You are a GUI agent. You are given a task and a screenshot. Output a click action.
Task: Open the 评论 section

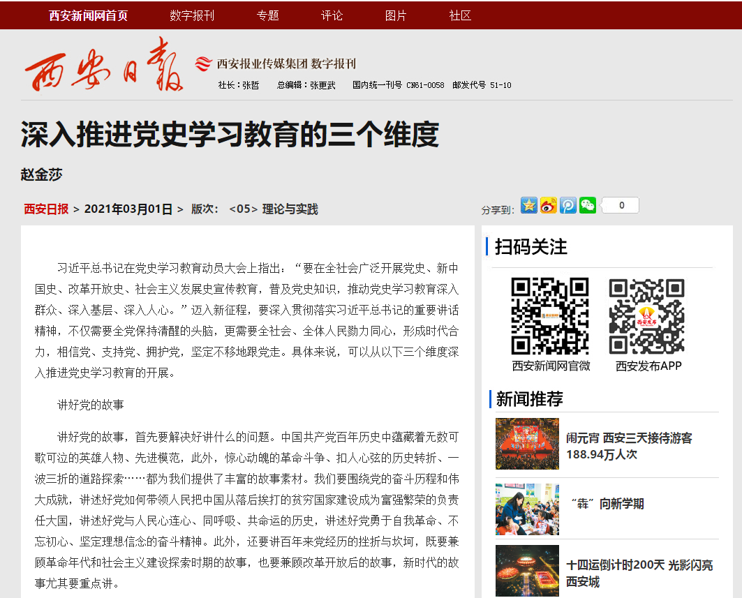pyautogui.click(x=332, y=15)
